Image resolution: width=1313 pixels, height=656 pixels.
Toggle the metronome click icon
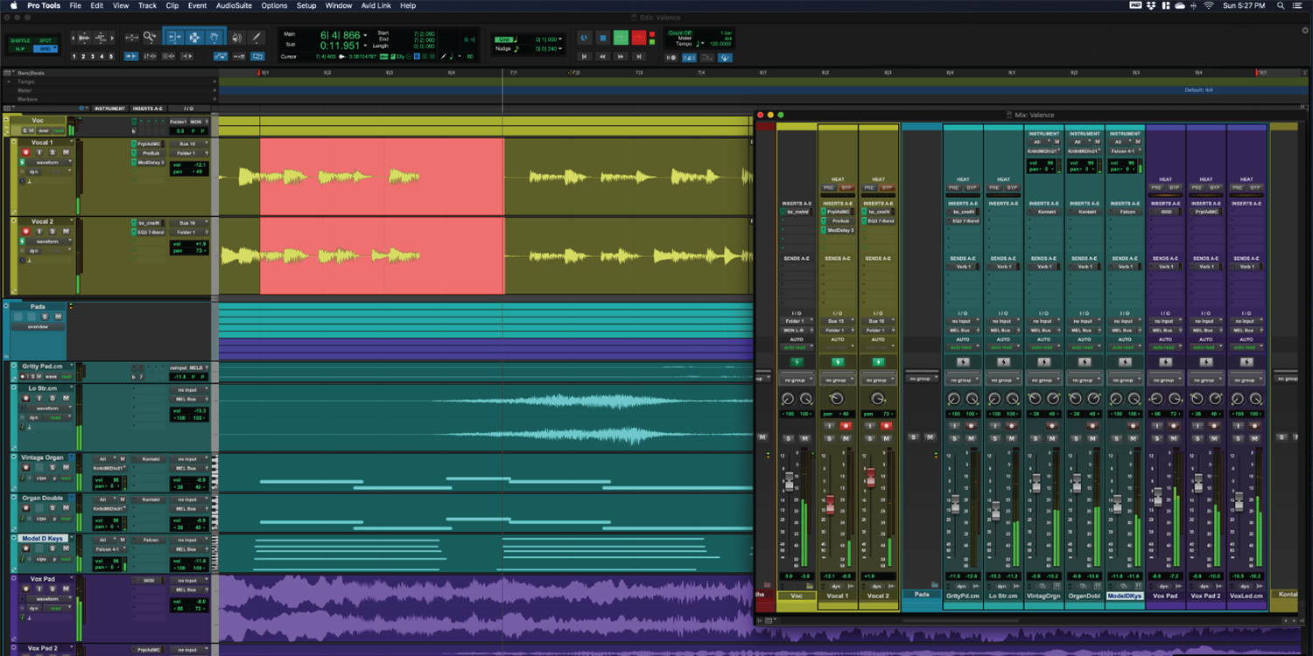[689, 57]
